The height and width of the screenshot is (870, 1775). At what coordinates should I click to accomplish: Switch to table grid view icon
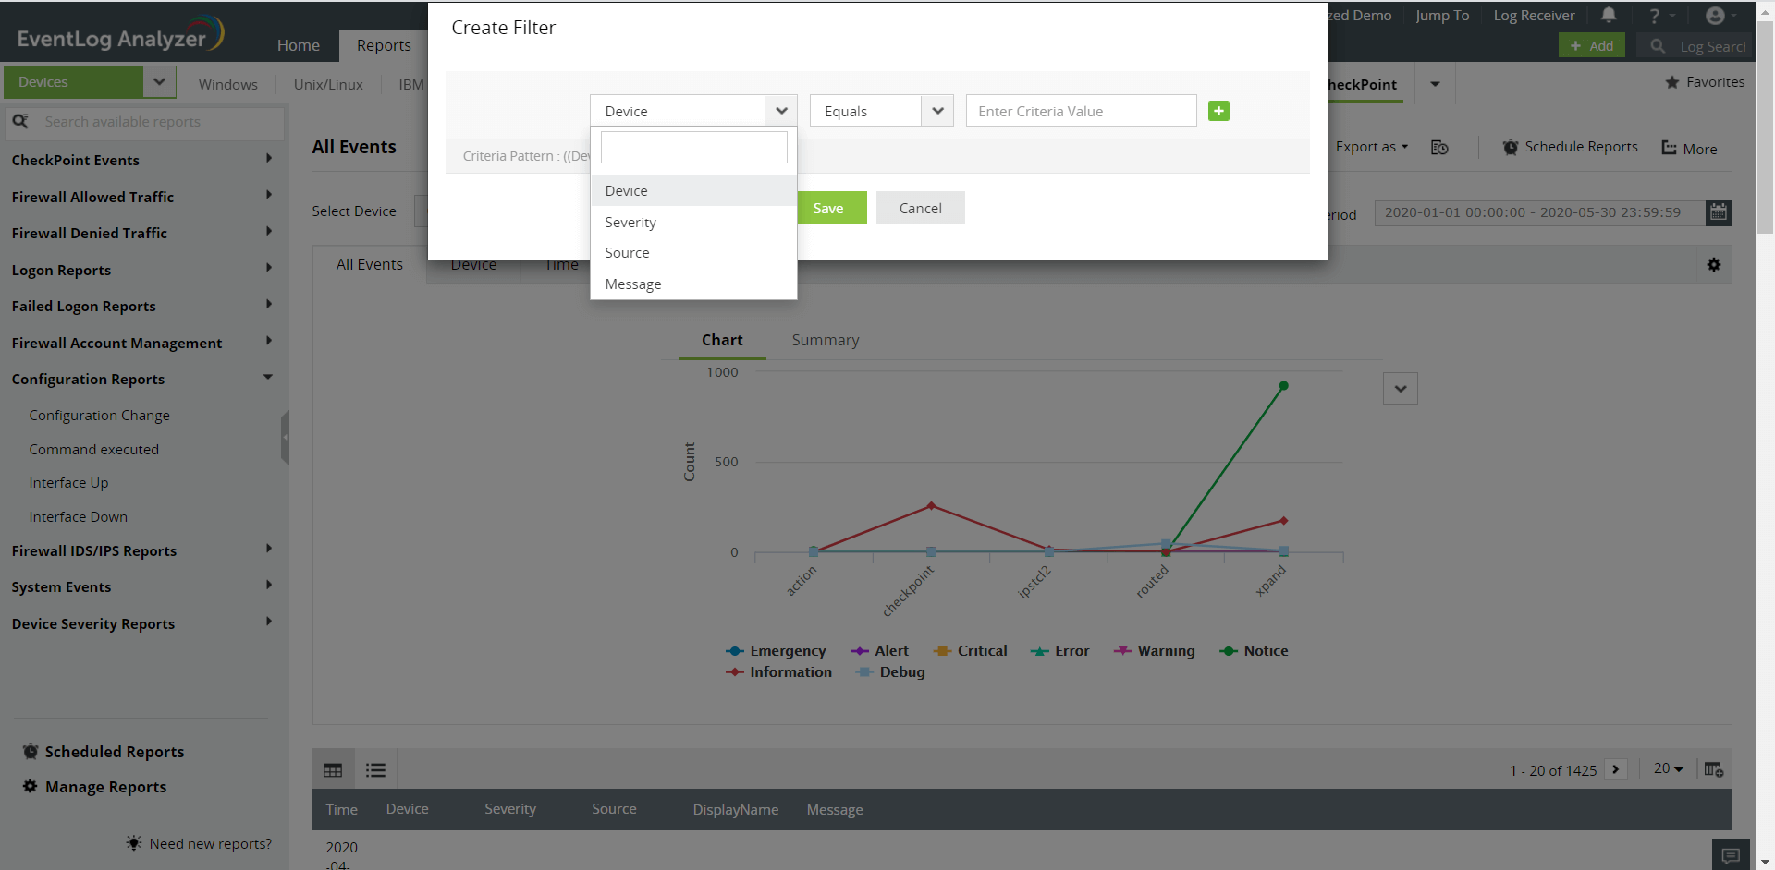tap(333, 770)
